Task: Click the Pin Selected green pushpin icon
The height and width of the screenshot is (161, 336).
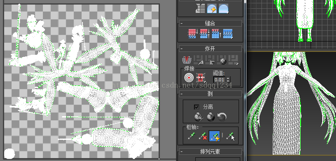Action: (192, 136)
